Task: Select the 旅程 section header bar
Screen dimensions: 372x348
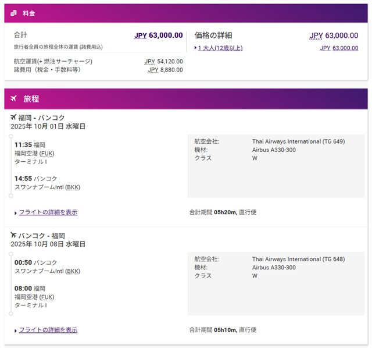Action: coord(186,98)
